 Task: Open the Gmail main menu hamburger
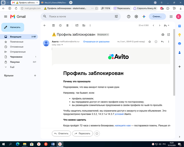6,17
